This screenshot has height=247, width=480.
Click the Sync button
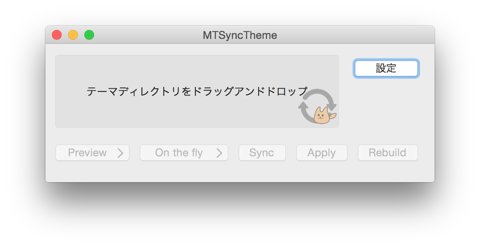(x=262, y=153)
